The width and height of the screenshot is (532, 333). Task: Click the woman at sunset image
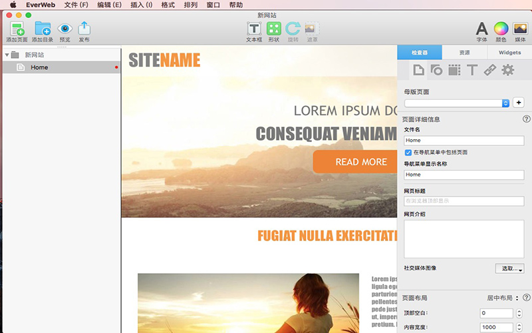[x=248, y=303]
